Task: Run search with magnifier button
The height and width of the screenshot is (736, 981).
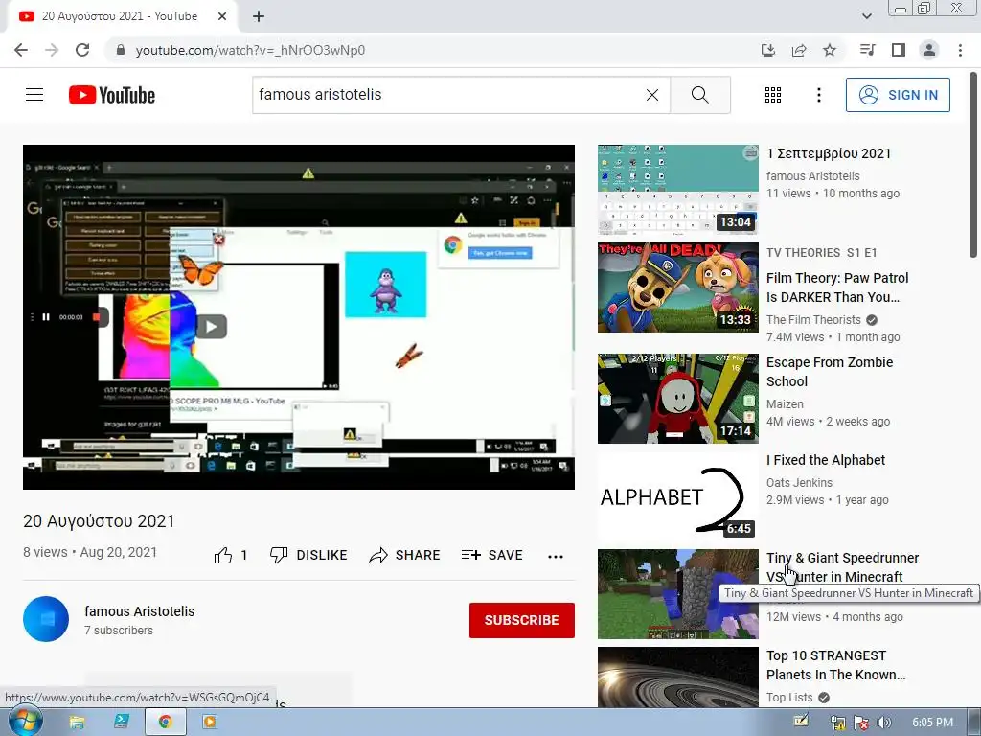Action: (700, 95)
